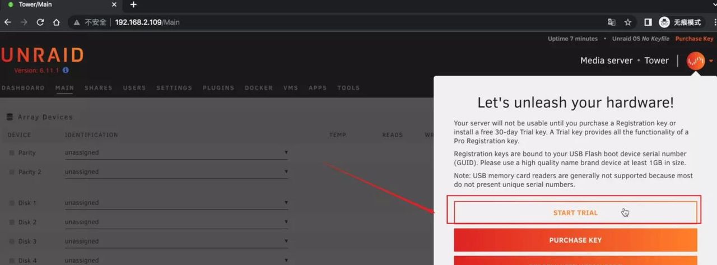Open the Disk 4 device assignment dropdown
717x265 pixels.
click(176, 261)
